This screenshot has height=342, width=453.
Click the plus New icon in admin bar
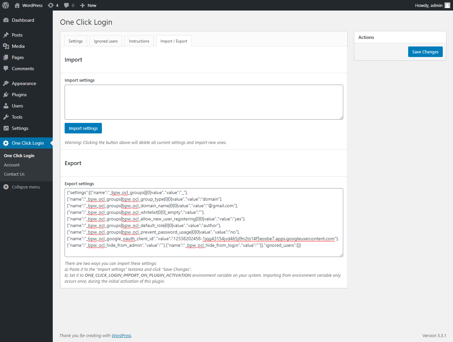[83, 5]
